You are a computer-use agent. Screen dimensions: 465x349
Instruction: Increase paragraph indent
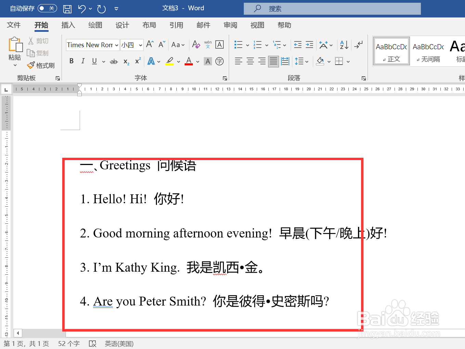click(x=309, y=45)
